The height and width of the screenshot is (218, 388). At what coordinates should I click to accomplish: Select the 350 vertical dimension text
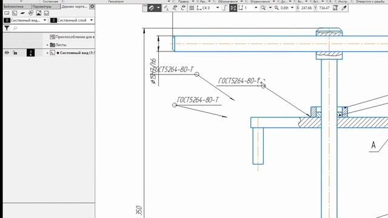139,210
